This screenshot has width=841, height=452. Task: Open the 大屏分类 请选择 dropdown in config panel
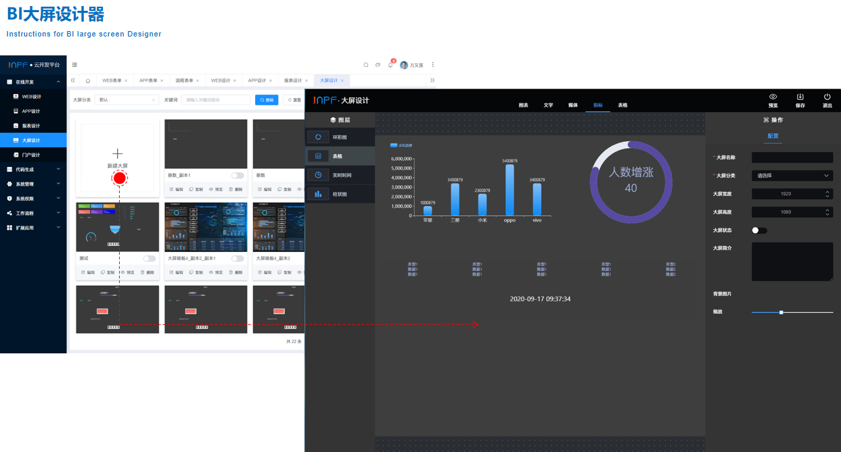(x=792, y=176)
